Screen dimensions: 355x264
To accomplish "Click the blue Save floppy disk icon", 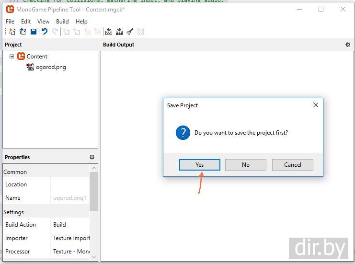I will (34, 32).
